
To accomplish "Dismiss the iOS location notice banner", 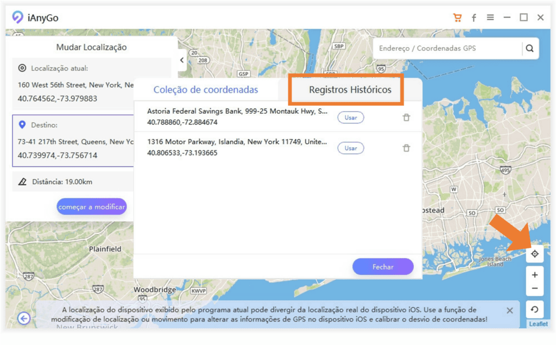I will pyautogui.click(x=509, y=311).
